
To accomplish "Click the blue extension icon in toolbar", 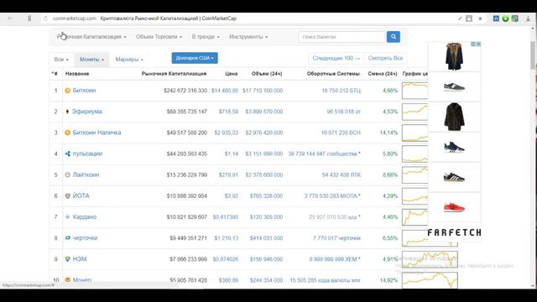I will click(496, 18).
